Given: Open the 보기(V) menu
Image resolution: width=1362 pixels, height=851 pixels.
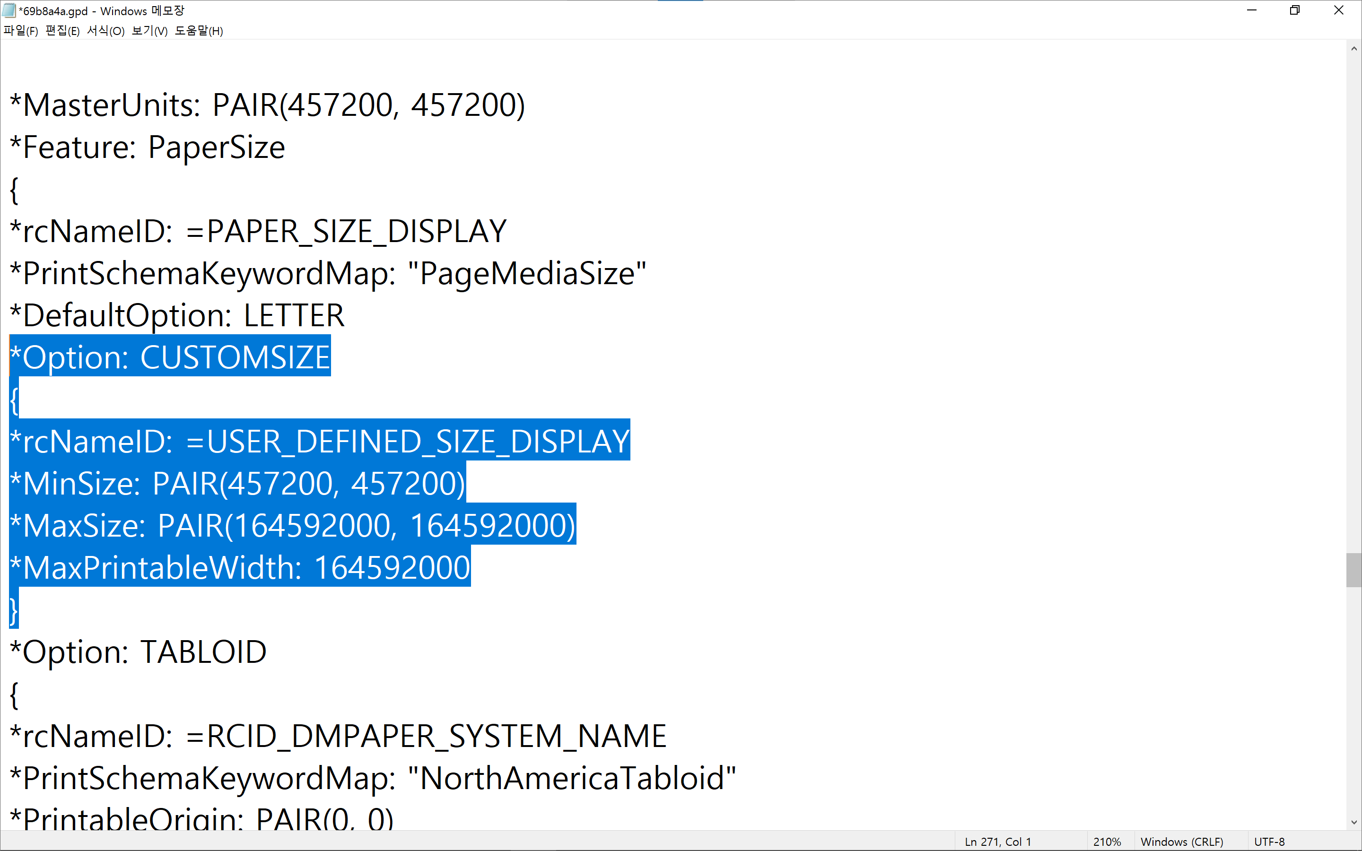Looking at the screenshot, I should point(150,31).
